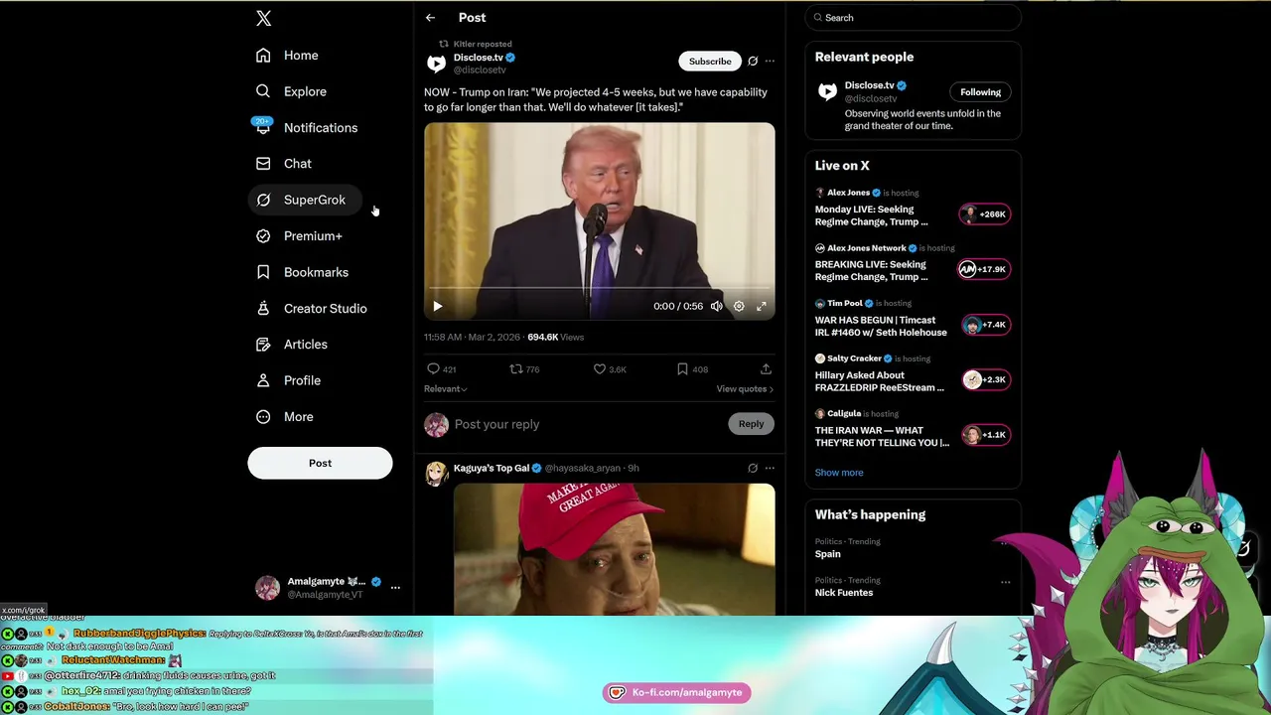The image size is (1271, 715).
Task: Click the video progress bar
Action: (600, 290)
